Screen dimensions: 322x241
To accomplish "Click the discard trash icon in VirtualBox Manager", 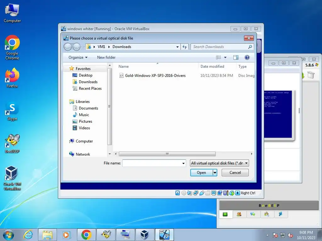I will 311,75.
